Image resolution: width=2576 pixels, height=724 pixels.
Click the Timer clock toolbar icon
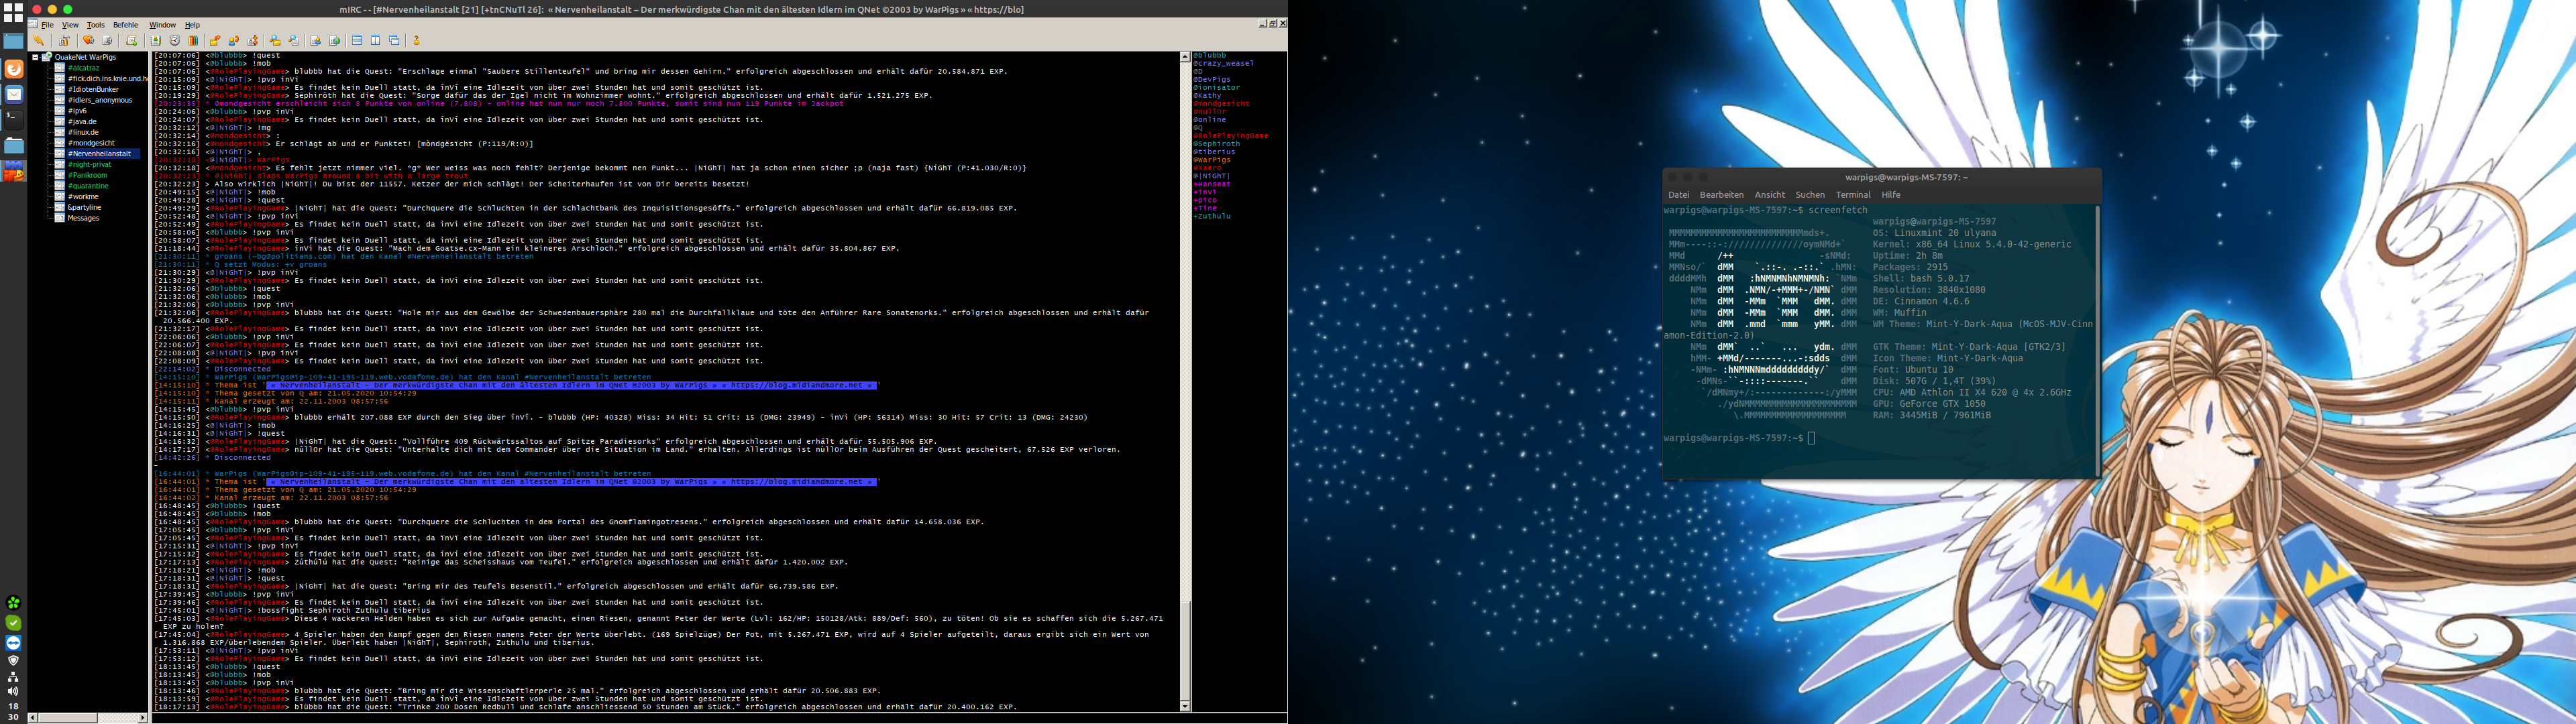coord(175,41)
